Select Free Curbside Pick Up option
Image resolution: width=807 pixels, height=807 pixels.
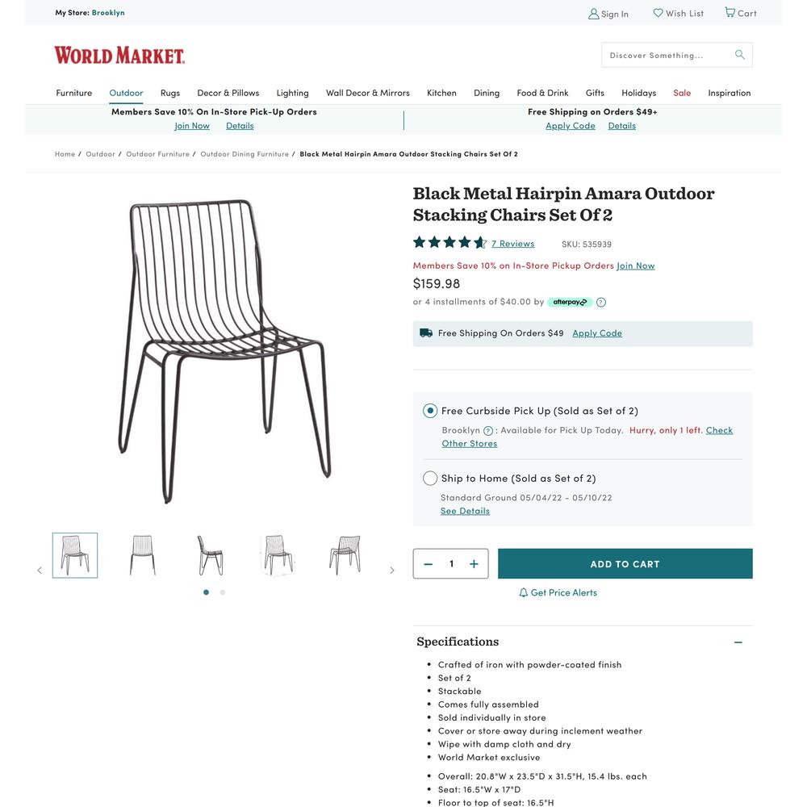coord(430,411)
